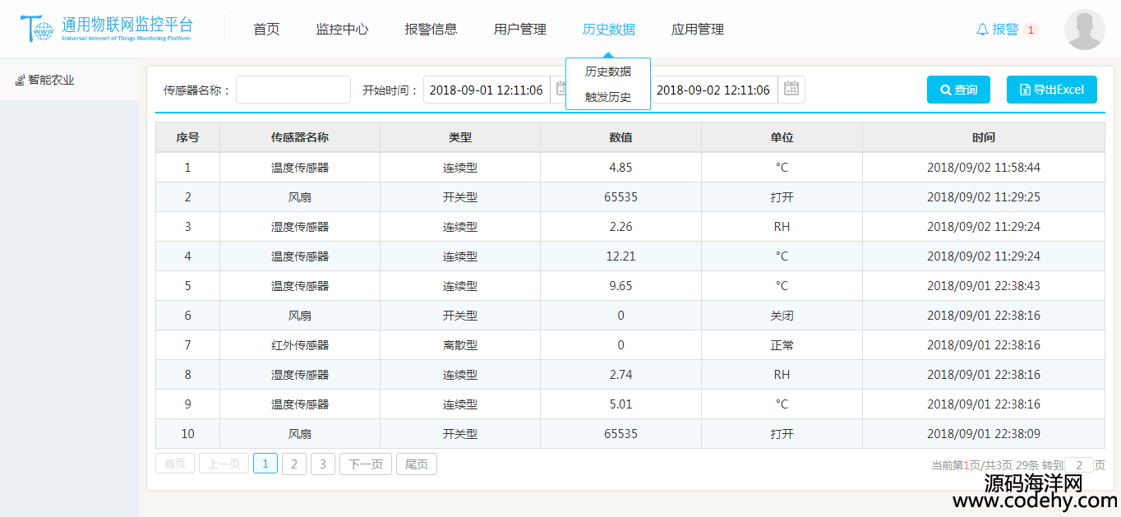Open the end time calendar picker

click(x=791, y=89)
